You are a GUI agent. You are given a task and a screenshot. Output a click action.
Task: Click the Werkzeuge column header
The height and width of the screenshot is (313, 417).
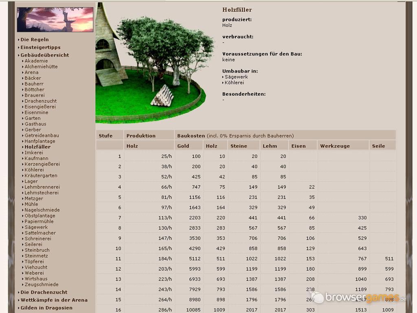point(335,146)
